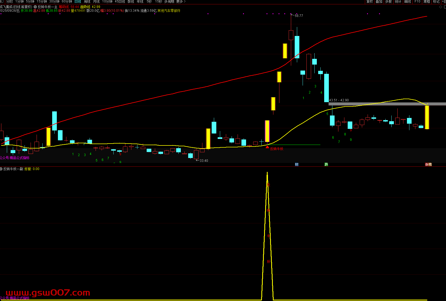The width and height of the screenshot is (446, 301).
Task: Click the red 反转牛妖 signal triangle
Action: pyautogui.click(x=267, y=147)
